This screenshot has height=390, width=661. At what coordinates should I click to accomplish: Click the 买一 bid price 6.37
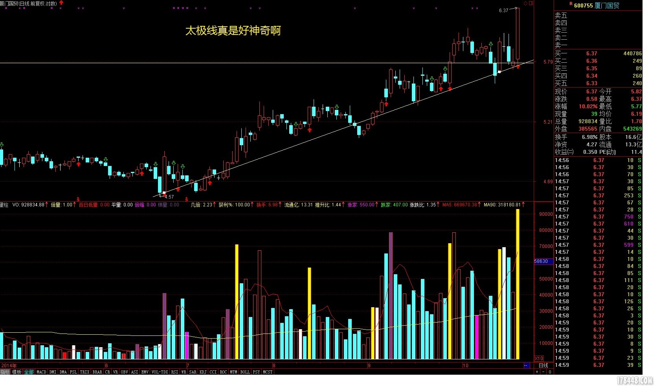point(591,53)
